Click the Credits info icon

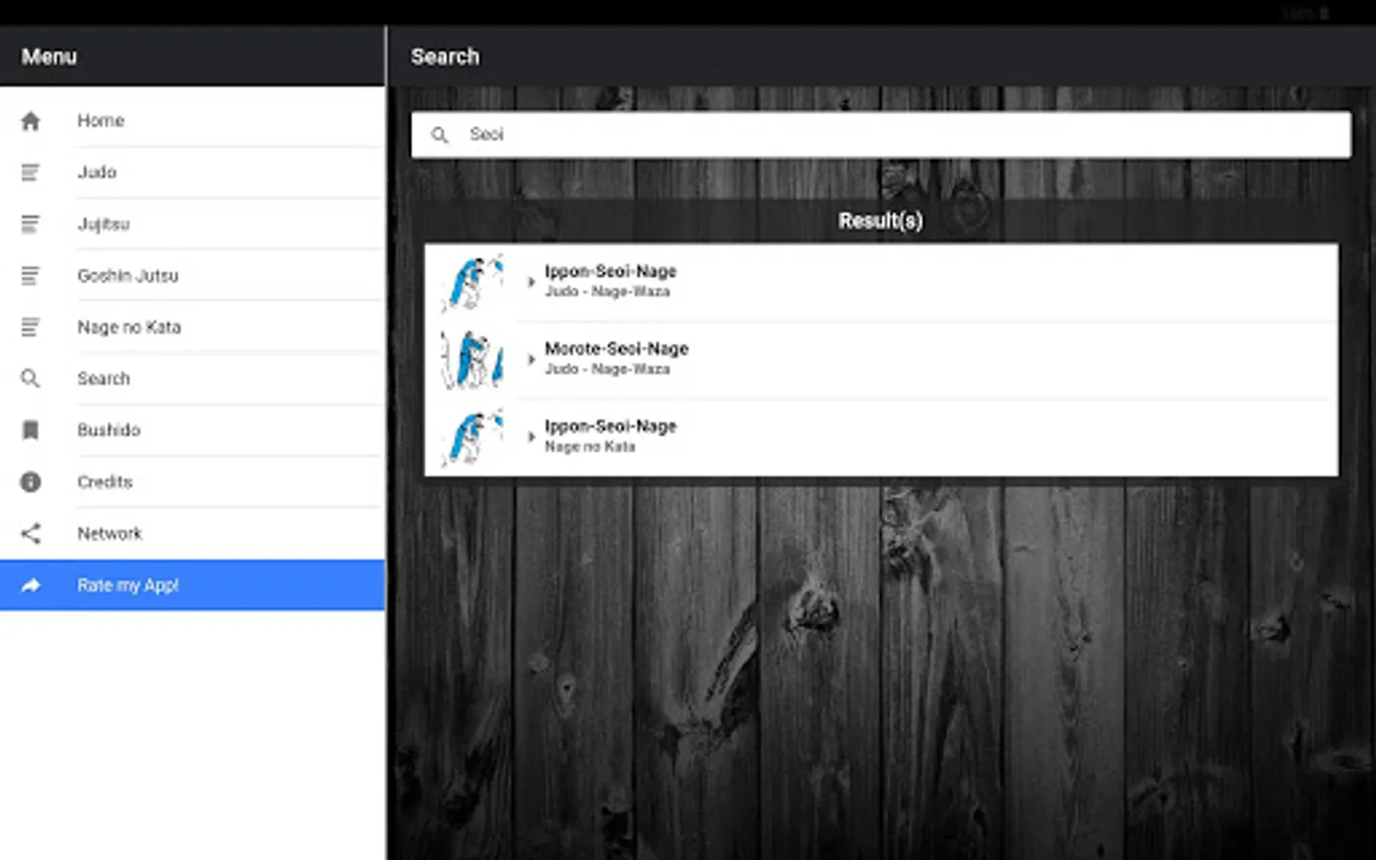[x=31, y=483]
